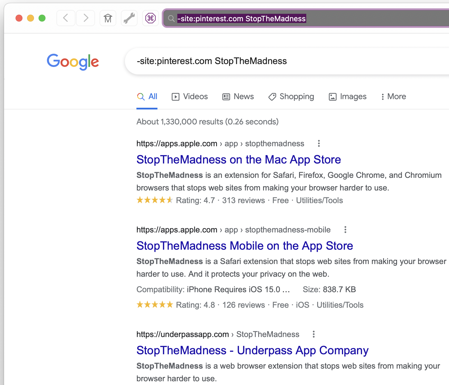Select the All search tab

click(147, 97)
